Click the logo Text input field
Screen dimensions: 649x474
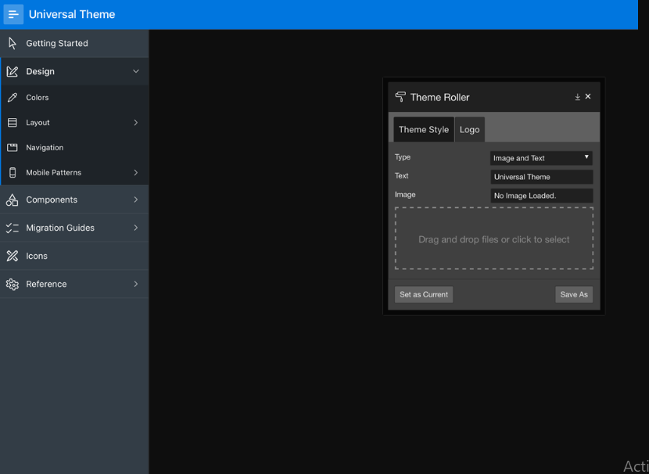coord(541,177)
